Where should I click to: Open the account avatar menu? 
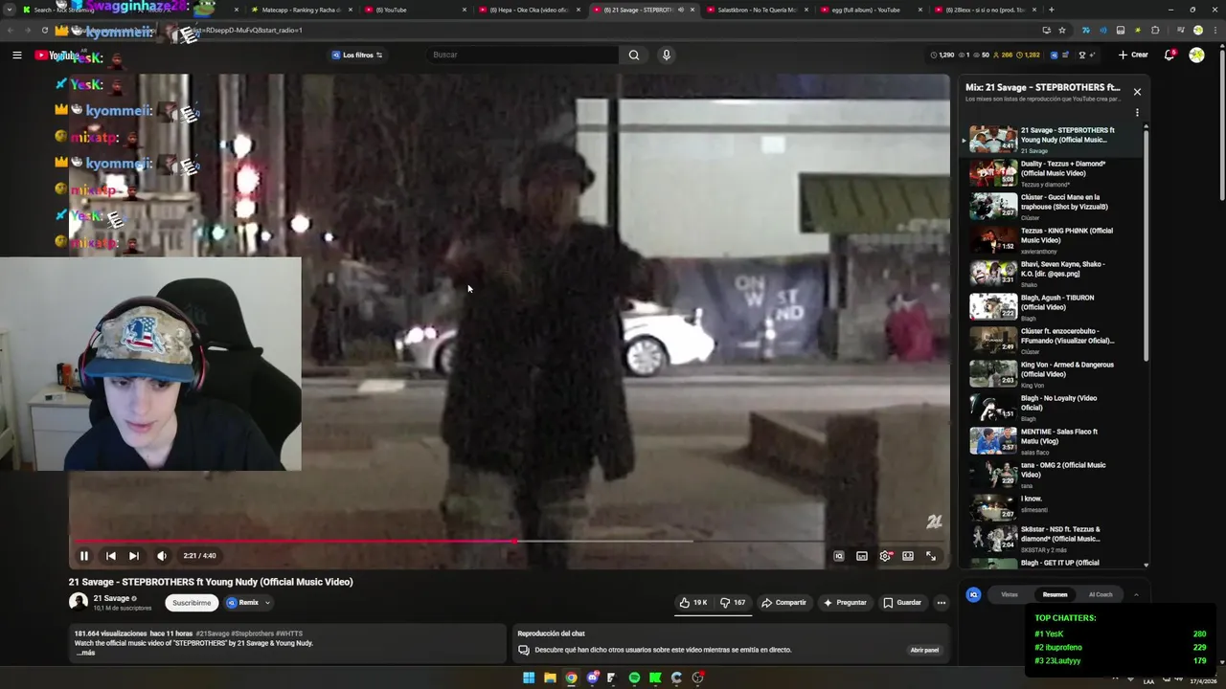coord(1196,55)
